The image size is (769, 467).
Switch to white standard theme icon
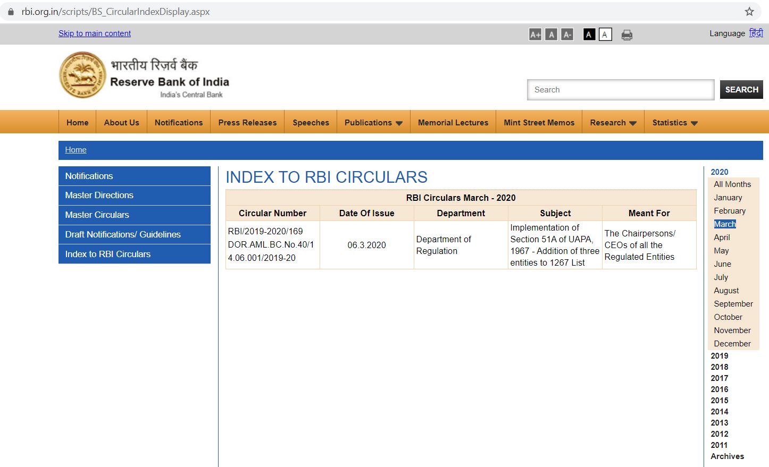coord(605,35)
